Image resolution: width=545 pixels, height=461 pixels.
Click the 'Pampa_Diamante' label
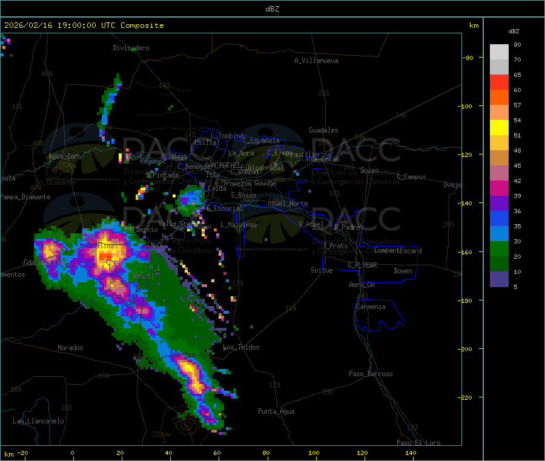click(25, 197)
